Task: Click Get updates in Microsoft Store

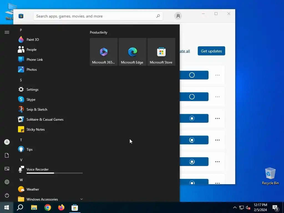Action: point(211,51)
